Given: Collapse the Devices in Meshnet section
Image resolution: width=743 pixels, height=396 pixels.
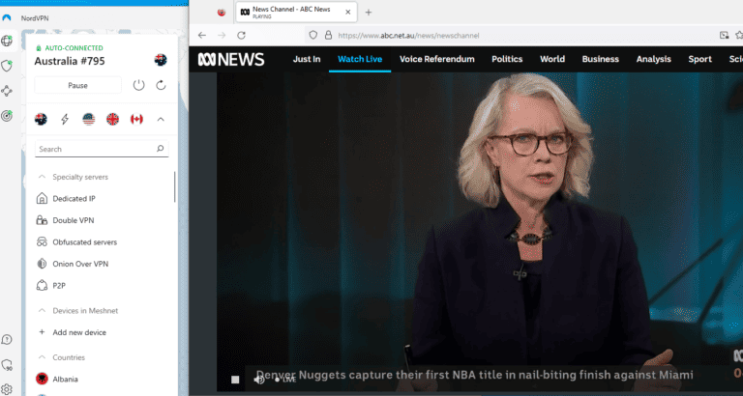Looking at the screenshot, I should click(x=42, y=310).
